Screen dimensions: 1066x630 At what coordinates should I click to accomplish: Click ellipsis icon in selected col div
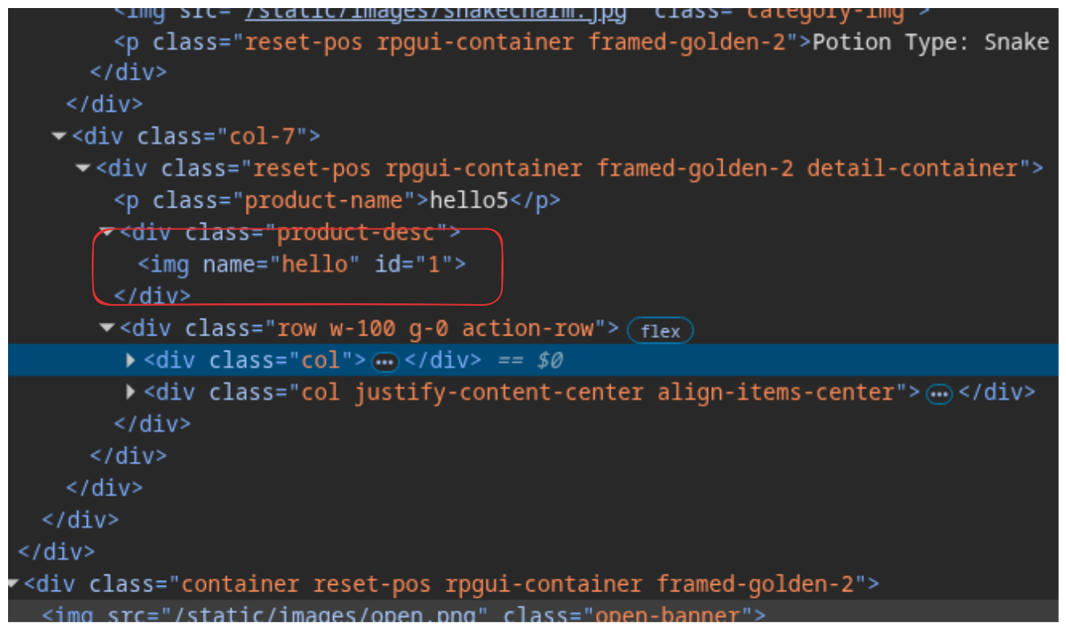(x=385, y=362)
